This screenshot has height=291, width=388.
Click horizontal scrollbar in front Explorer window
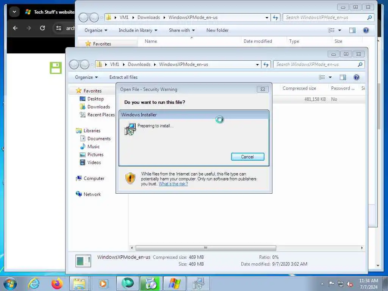[x=206, y=248]
